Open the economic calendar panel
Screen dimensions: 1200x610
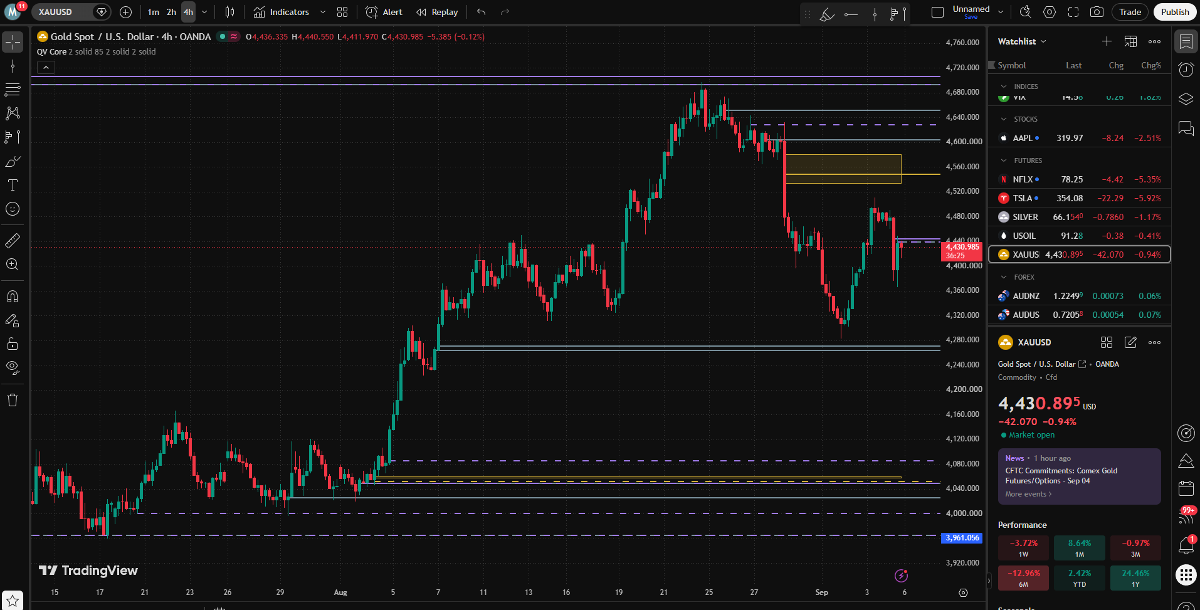[x=1186, y=488]
